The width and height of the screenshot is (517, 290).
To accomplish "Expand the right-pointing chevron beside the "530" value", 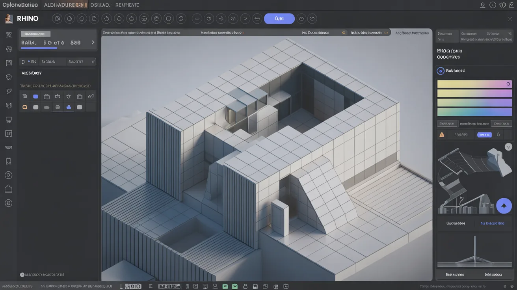I will [93, 43].
